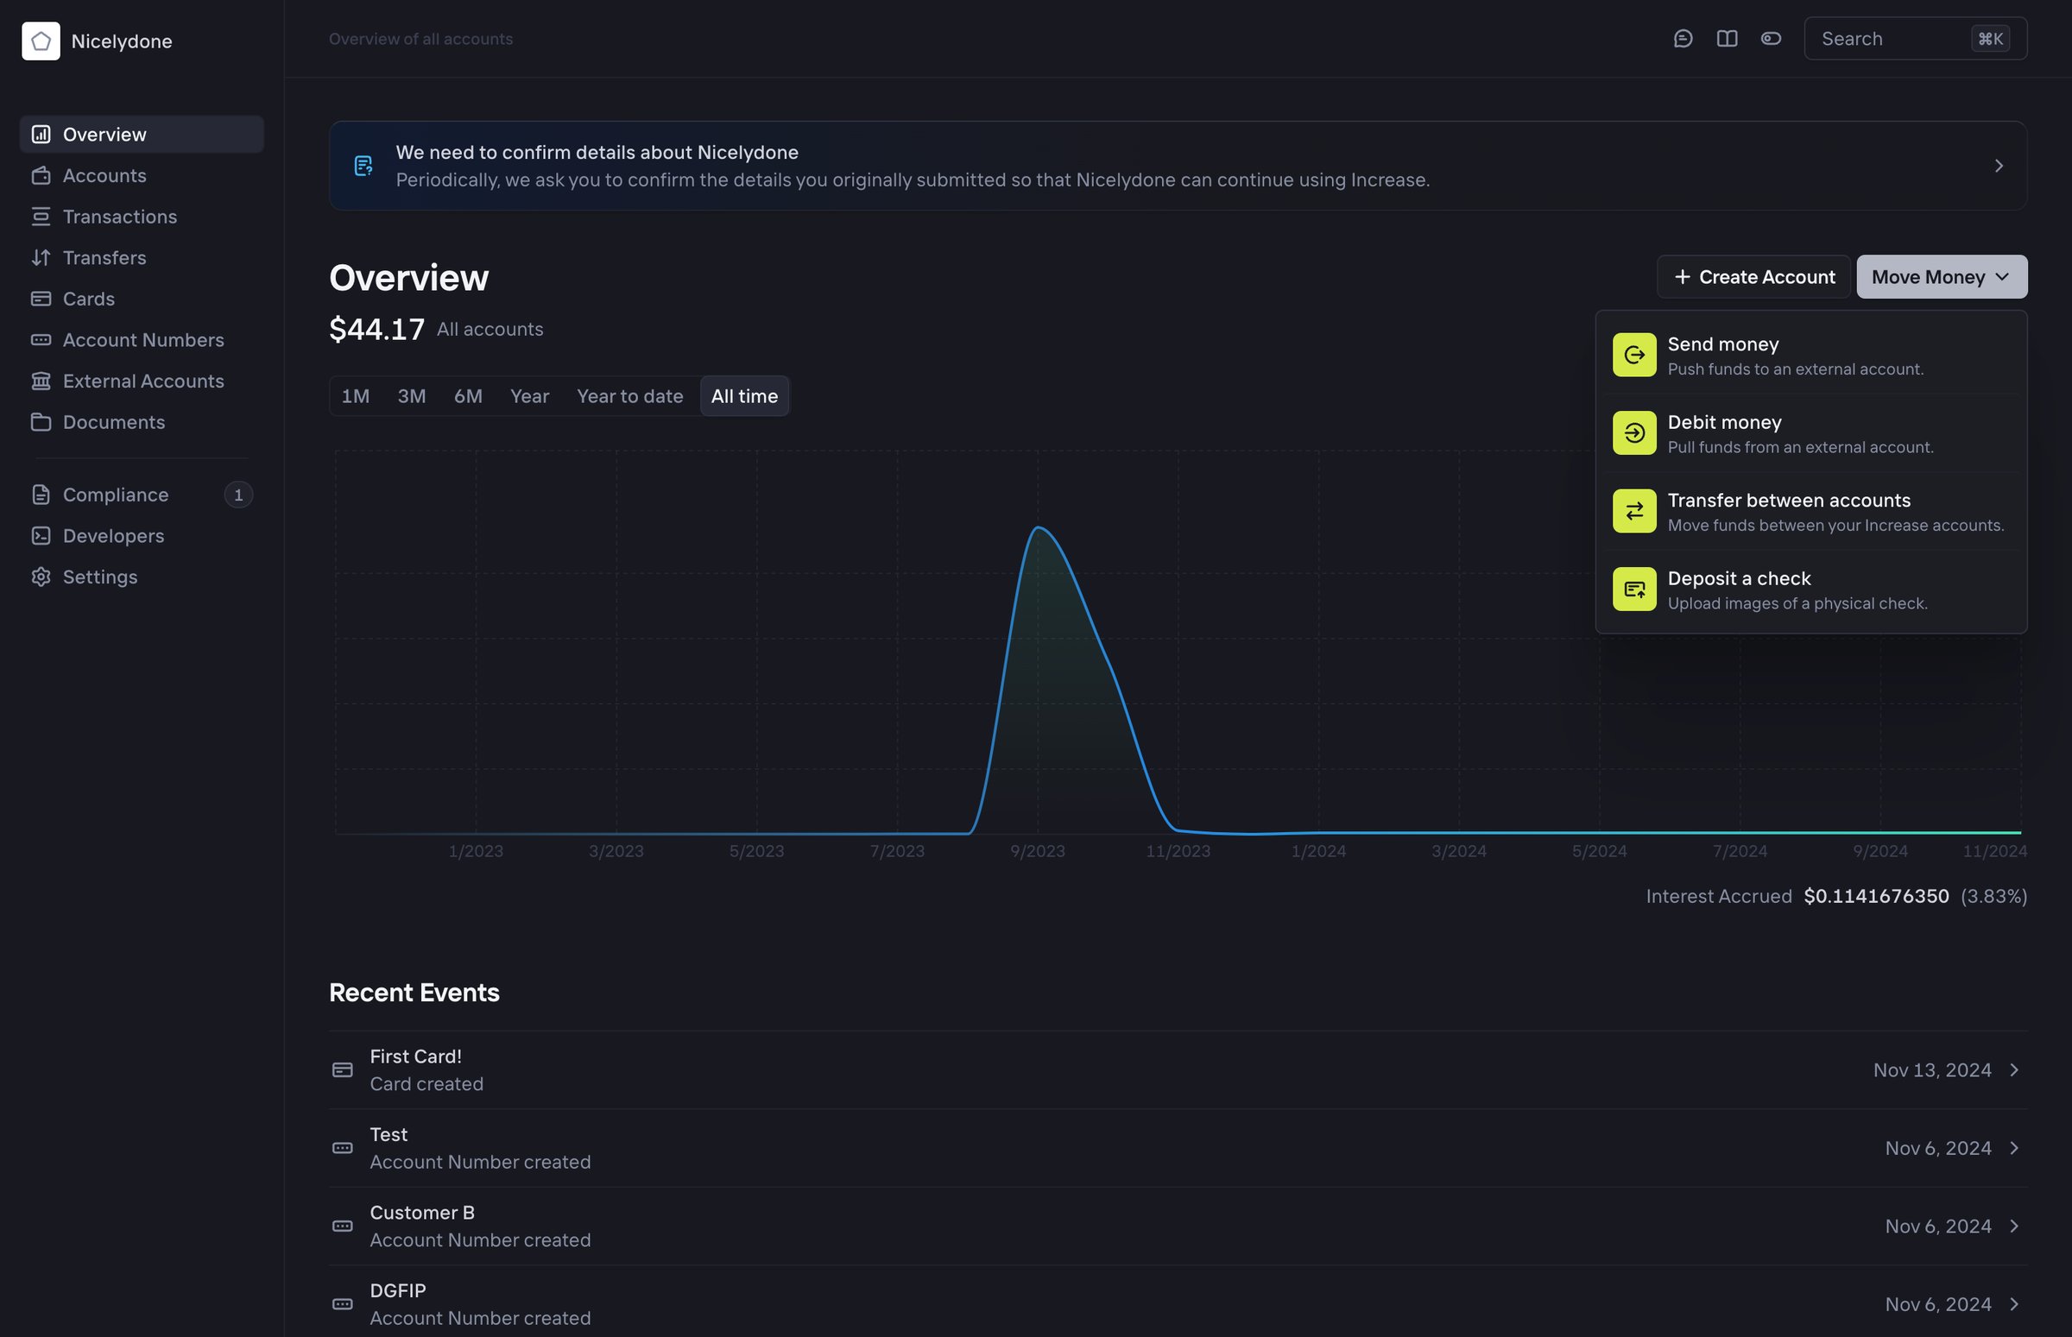Image resolution: width=2072 pixels, height=1337 pixels.
Task: Open the First Card! event chevron
Action: 2014,1070
